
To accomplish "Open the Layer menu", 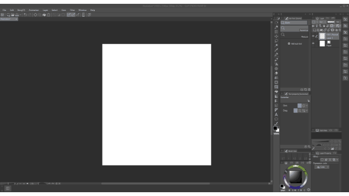I will (x=45, y=10).
